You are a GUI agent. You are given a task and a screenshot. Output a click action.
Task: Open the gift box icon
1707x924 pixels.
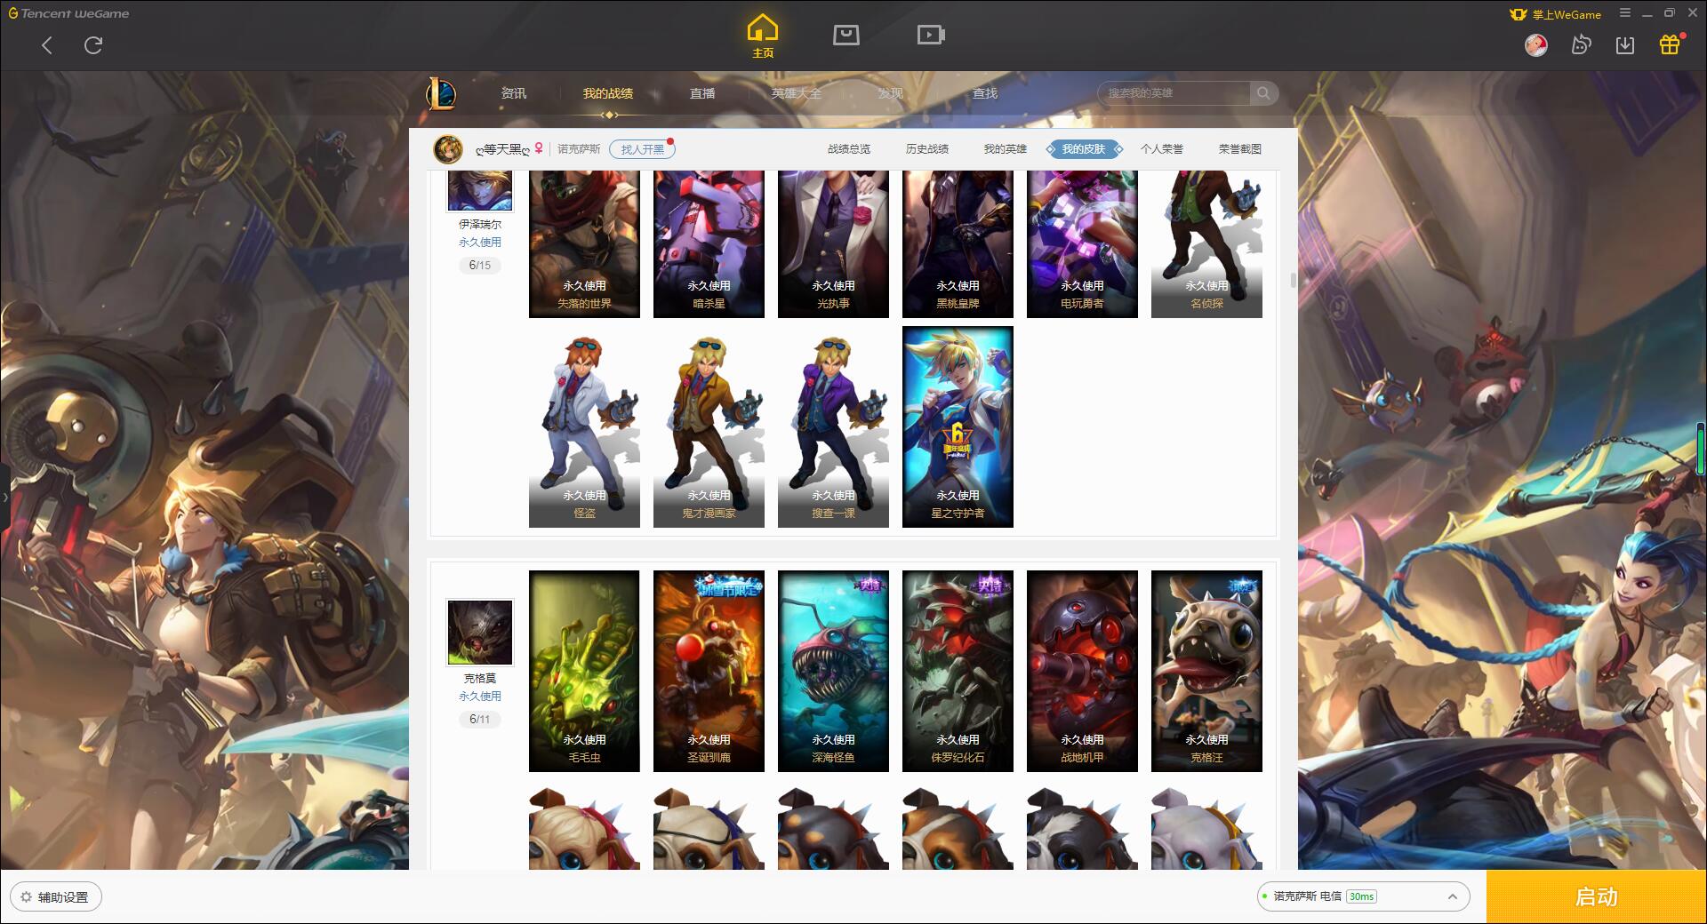[x=1670, y=44]
